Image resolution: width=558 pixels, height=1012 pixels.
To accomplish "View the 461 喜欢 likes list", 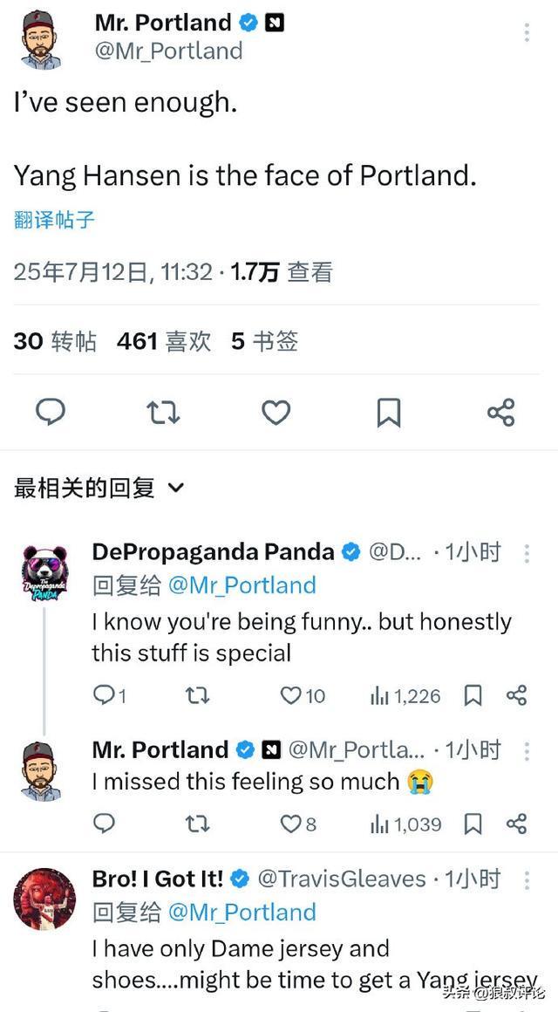I will (164, 341).
